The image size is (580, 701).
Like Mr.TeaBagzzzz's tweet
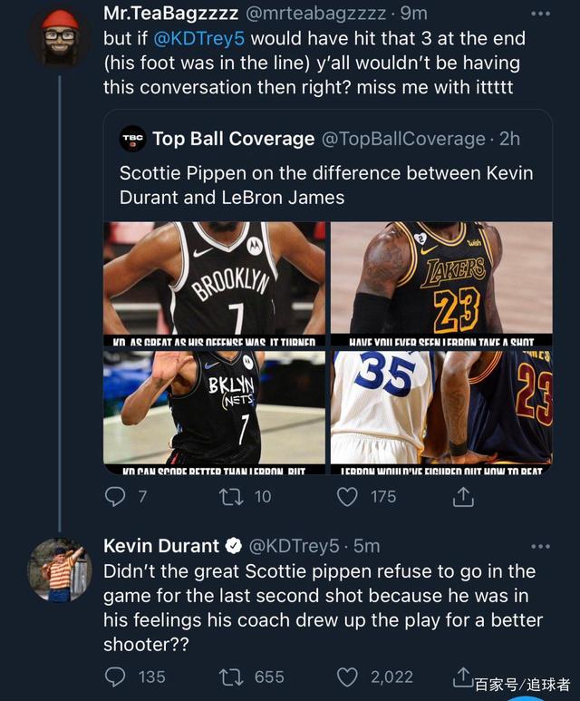(x=349, y=496)
